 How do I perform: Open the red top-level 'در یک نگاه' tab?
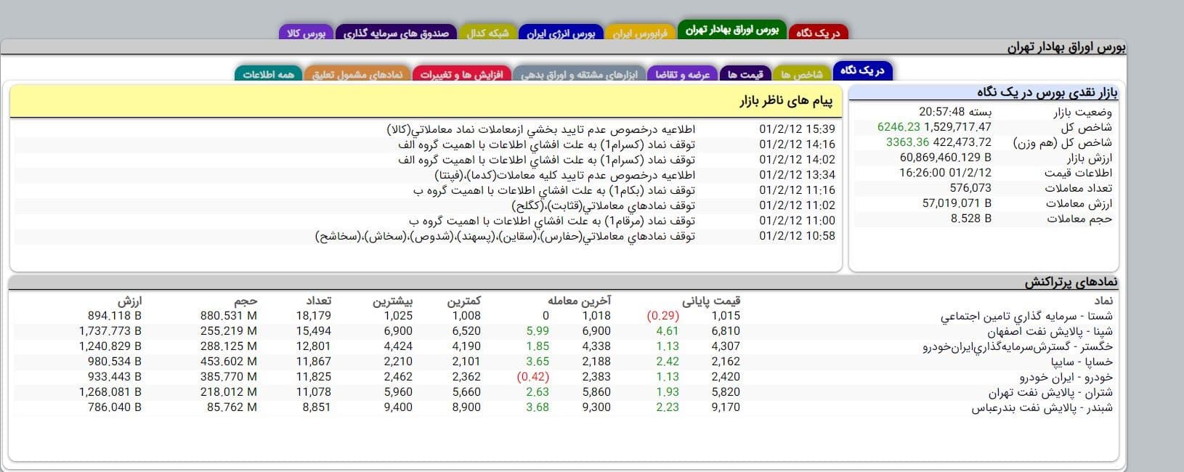click(x=818, y=33)
